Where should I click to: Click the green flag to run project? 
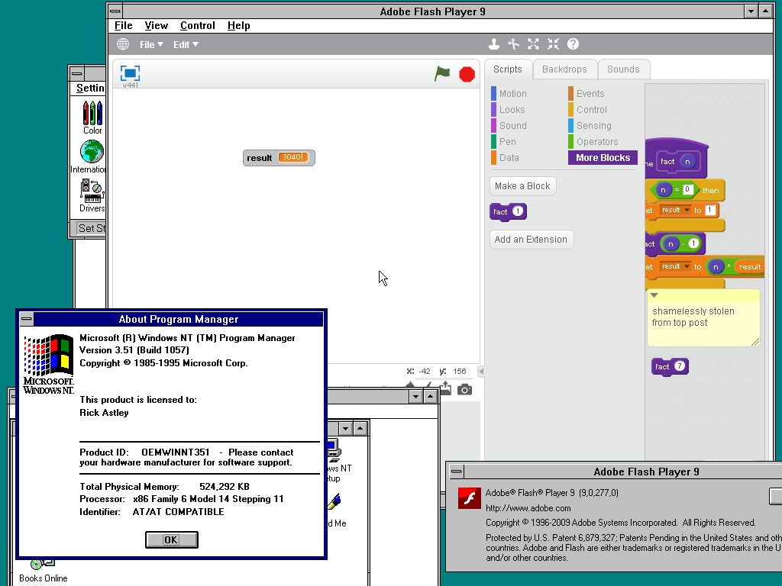[x=442, y=74]
